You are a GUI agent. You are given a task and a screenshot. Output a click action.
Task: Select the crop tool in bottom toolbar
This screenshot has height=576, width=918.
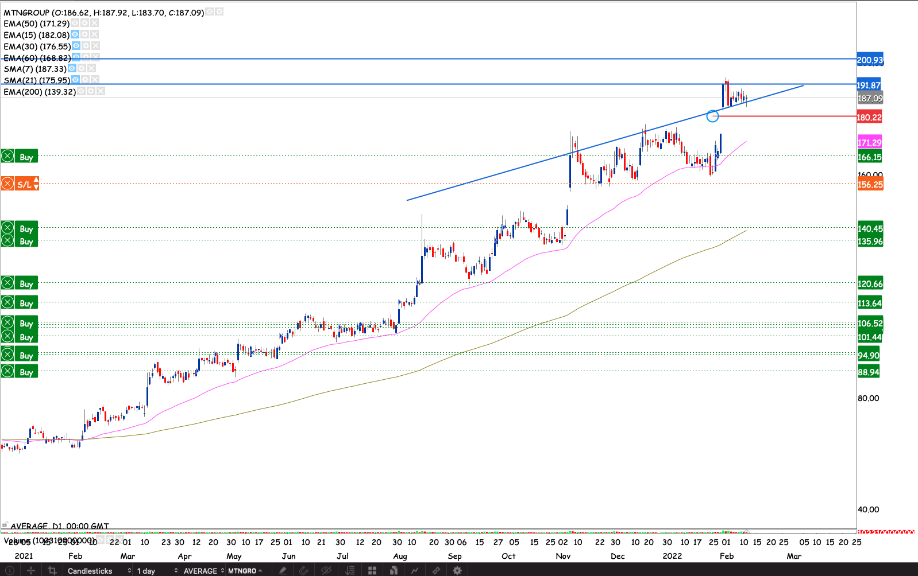point(52,570)
